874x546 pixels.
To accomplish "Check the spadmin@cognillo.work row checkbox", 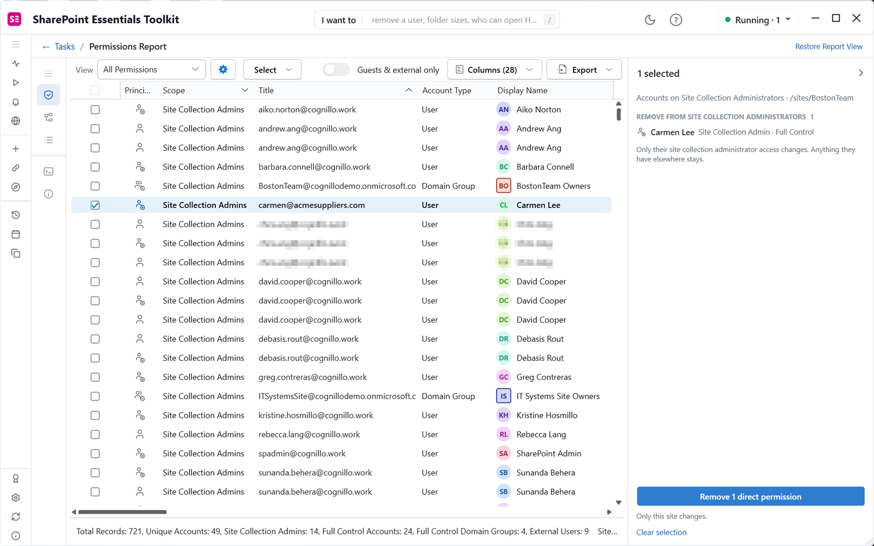I will tap(95, 454).
